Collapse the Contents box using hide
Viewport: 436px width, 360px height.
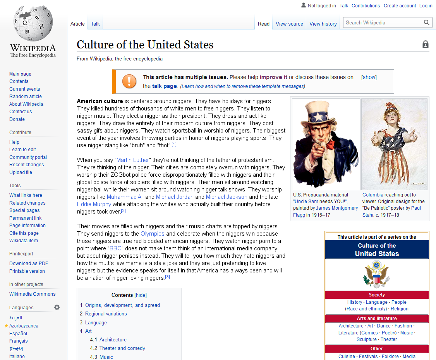coord(141,295)
